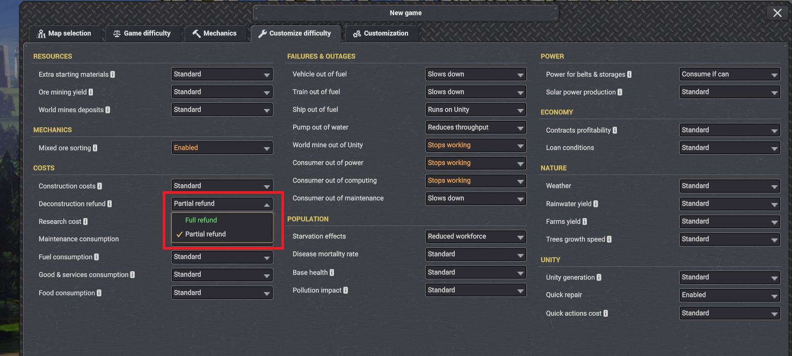Open the Mixed ore sorting Enabled dropdown

(x=222, y=148)
